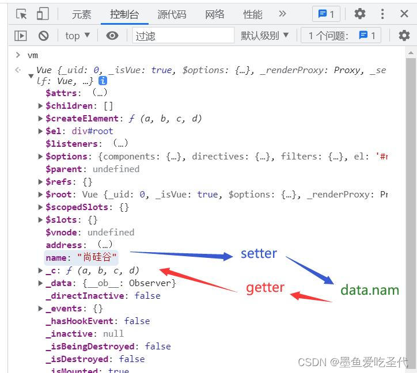Open console settings gear
Screen dimensions: 417x373
click(x=404, y=35)
